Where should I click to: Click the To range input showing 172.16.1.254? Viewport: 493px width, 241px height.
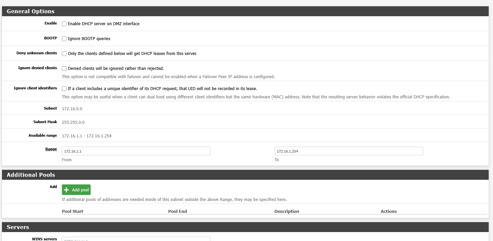348,151
